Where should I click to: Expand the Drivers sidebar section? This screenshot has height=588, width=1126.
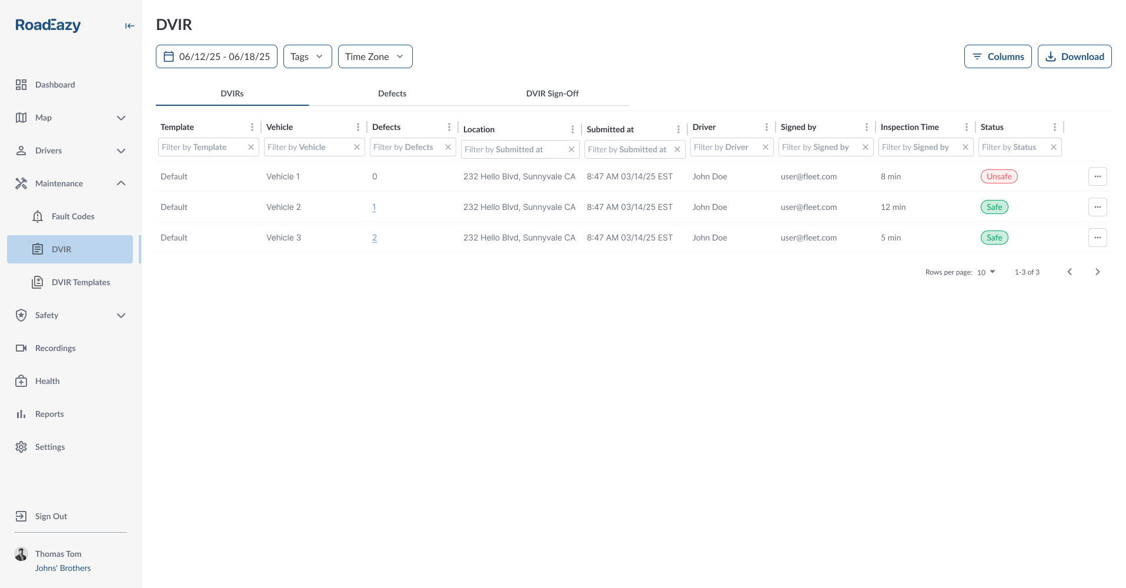pyautogui.click(x=121, y=151)
